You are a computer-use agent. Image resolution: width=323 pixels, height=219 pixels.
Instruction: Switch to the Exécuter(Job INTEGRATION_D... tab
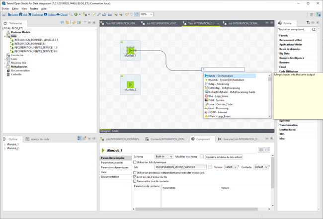tap(239, 139)
